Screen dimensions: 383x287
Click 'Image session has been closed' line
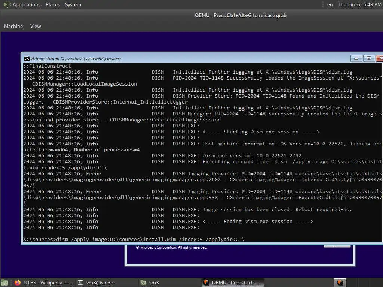[x=188, y=210]
